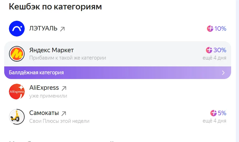This screenshot has height=142, width=239.
Task: Click the Plus points icon beside 10%
Action: [x=210, y=29]
